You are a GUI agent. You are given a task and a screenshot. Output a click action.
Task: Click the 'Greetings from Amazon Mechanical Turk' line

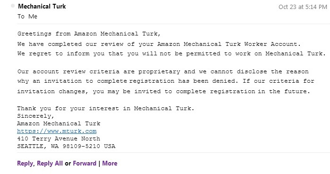point(89,34)
